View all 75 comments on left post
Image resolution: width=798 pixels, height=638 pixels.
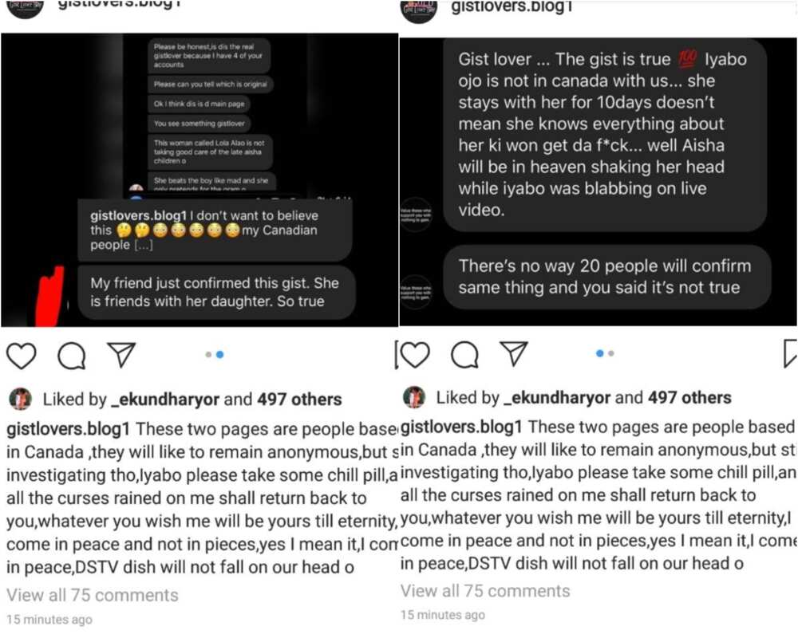pyautogui.click(x=93, y=595)
